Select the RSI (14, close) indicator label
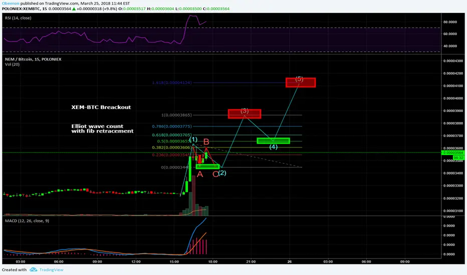 [x=18, y=18]
